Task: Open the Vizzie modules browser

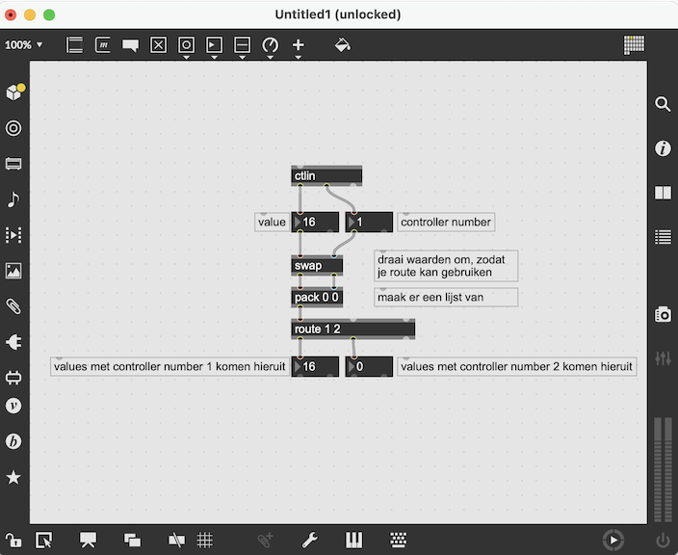Action: (x=13, y=406)
